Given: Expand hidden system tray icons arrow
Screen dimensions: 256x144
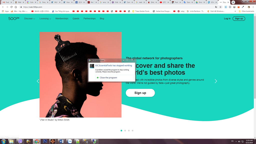Looking at the screenshot, I should (x=236, y=141).
